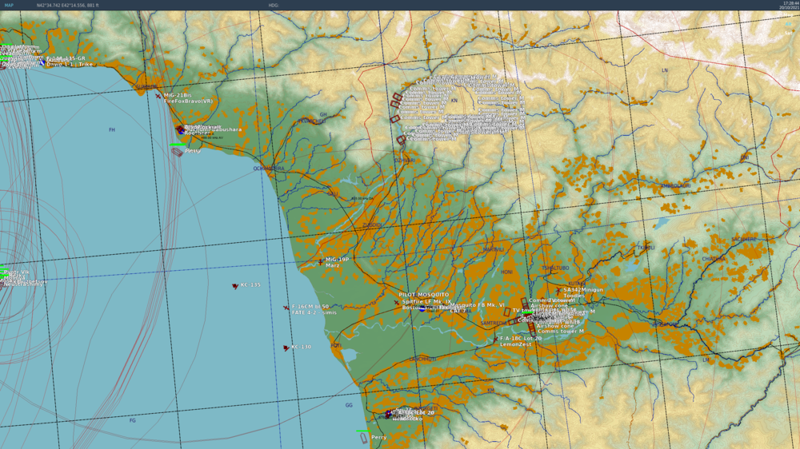Click the DZHVARI town label
800x449 pixels.
tap(405, 161)
